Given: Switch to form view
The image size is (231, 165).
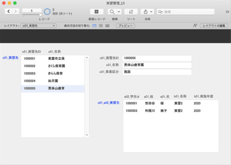Looking at the screenshot, I should point(95,26).
